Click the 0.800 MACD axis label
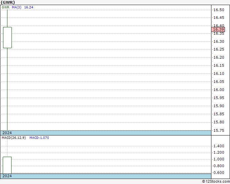 coord(219,166)
